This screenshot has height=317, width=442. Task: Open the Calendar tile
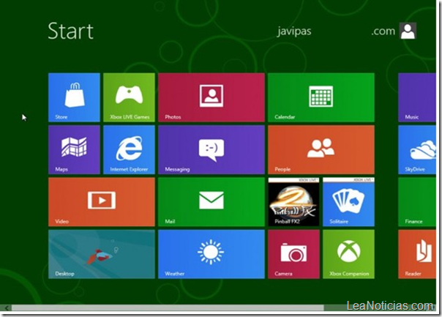pyautogui.click(x=321, y=97)
